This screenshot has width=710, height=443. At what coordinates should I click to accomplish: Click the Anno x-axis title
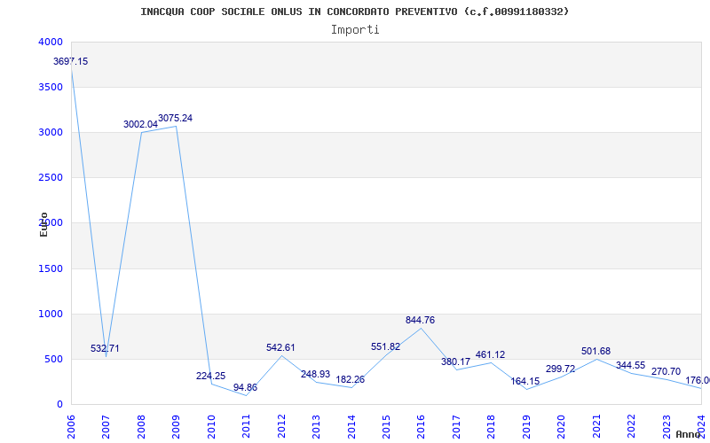689,435
